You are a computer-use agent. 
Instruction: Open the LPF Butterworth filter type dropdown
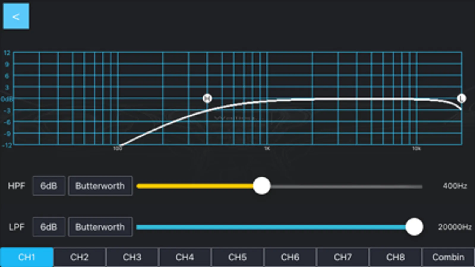(100, 227)
